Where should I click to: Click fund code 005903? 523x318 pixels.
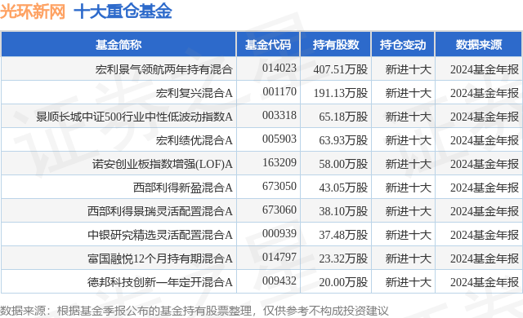(x=279, y=139)
